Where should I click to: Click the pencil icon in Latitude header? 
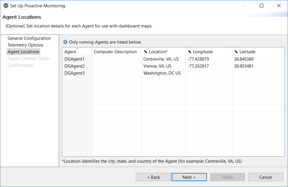(x=236, y=52)
